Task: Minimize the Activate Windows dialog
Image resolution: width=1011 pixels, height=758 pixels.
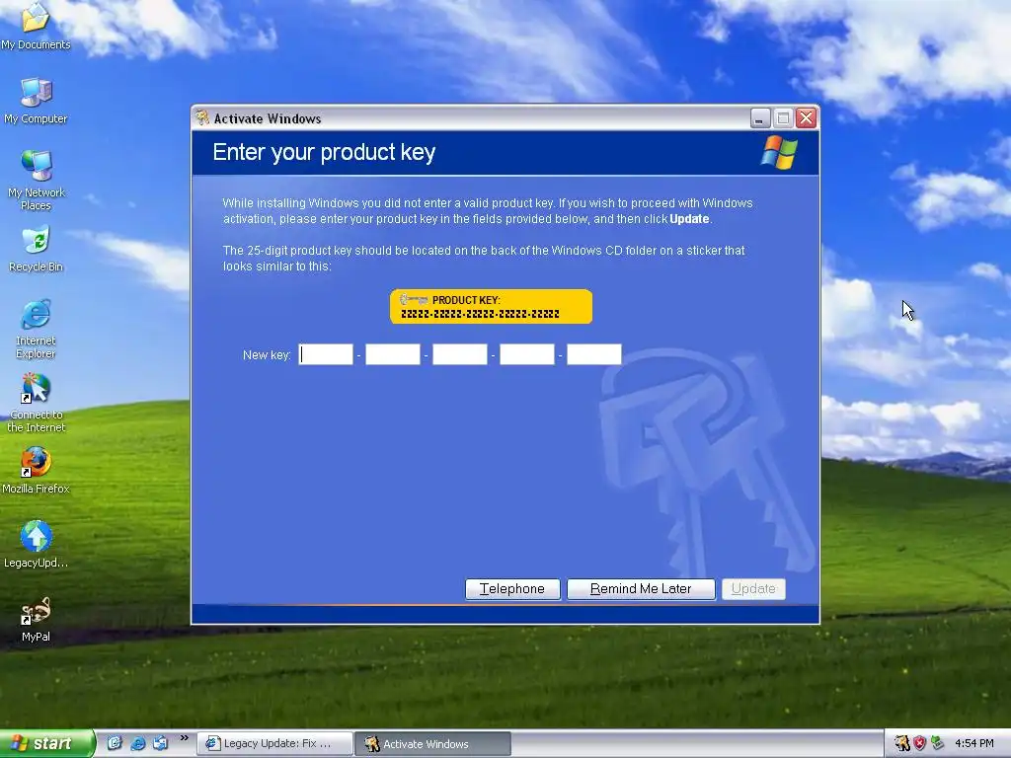Action: pyautogui.click(x=760, y=118)
